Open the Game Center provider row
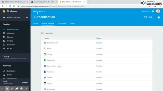Image resolution: width=163 pixels, height=91 pixels. coord(97,66)
